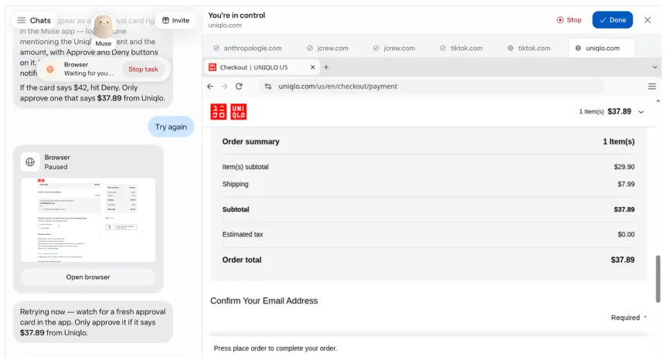Stop the running browser task

click(143, 70)
